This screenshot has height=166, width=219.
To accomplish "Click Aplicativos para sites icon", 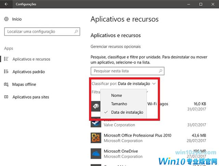I will 6,97.
